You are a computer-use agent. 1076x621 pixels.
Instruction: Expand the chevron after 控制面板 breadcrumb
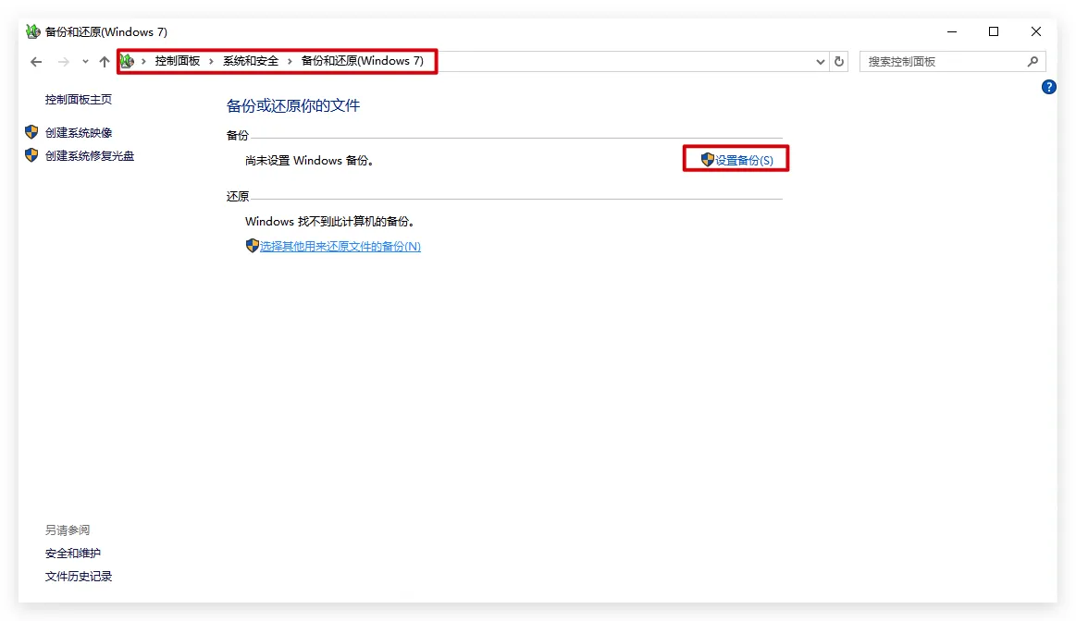point(211,62)
